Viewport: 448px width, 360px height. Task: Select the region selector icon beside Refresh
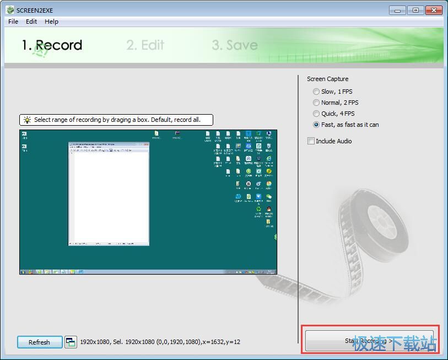71,342
